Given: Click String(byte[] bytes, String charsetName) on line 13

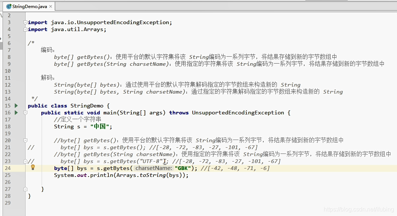Looking at the screenshot, I should point(119,92).
